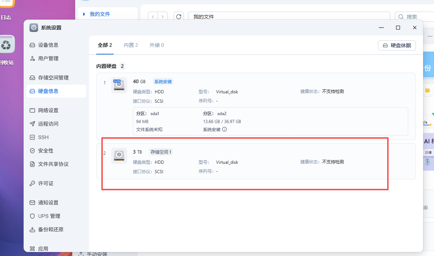The width and height of the screenshot is (434, 256).
Task: Open 应用 entry in the sidebar
Action: (56, 248)
